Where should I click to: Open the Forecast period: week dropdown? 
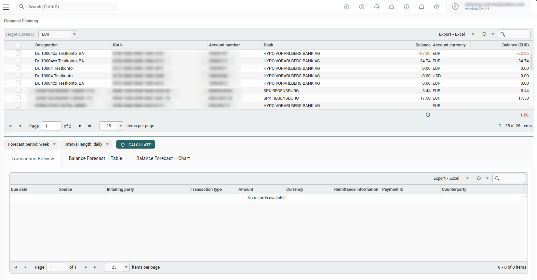32,144
